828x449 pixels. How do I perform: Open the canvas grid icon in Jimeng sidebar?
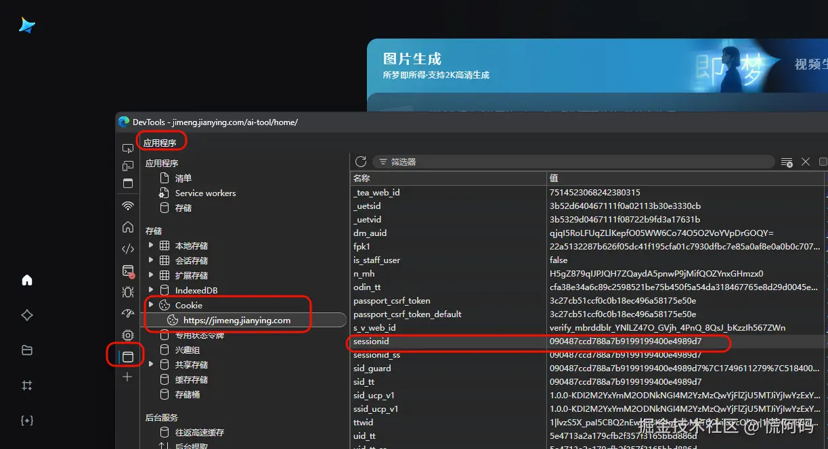point(27,385)
